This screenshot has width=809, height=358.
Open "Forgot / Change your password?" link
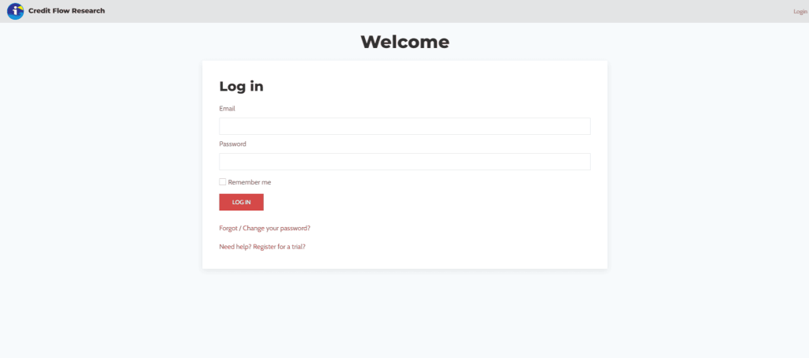265,228
